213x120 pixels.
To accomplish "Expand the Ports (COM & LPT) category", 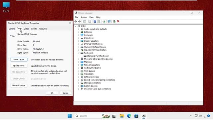I will (x=79, y=68).
